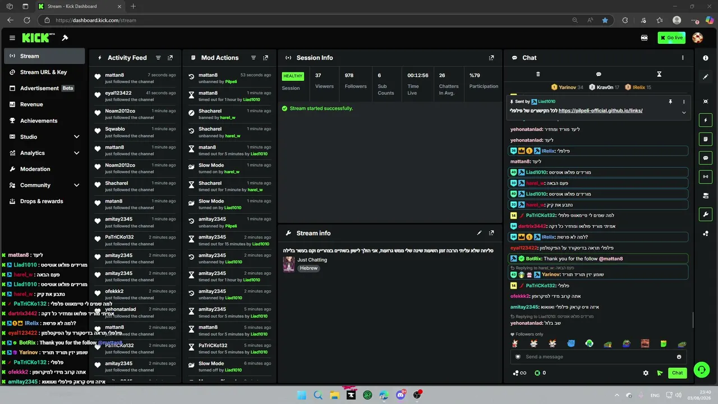
Task: Click the info icon in right sidebar
Action: point(706,58)
